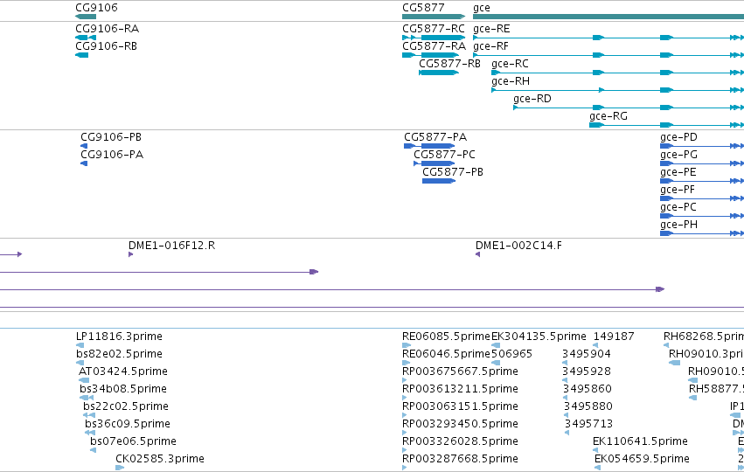This screenshot has width=744, height=472.
Task: Click EST RP003293450.5prime
Action: [460, 424]
